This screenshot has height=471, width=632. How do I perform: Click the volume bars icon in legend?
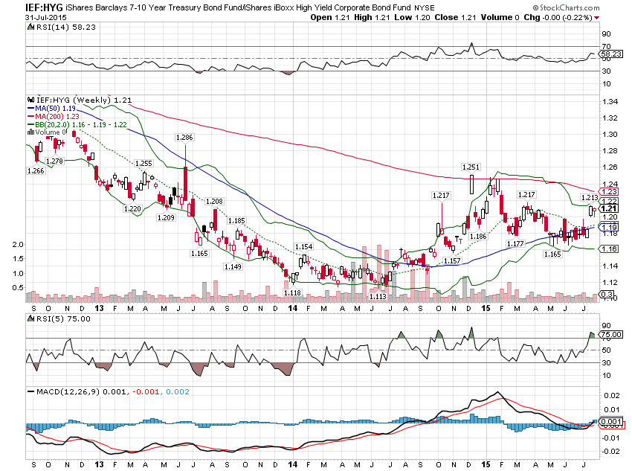click(x=30, y=132)
